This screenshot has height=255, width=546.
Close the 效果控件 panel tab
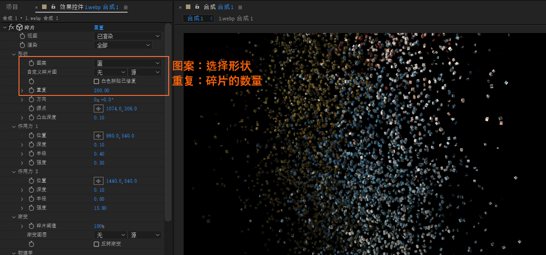[x=37, y=7]
